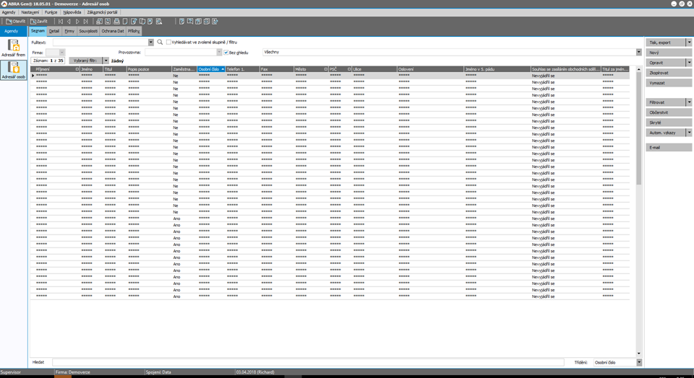694x378 pixels.
Task: Click Spojení: Data in the status bar
Action: [x=158, y=372]
